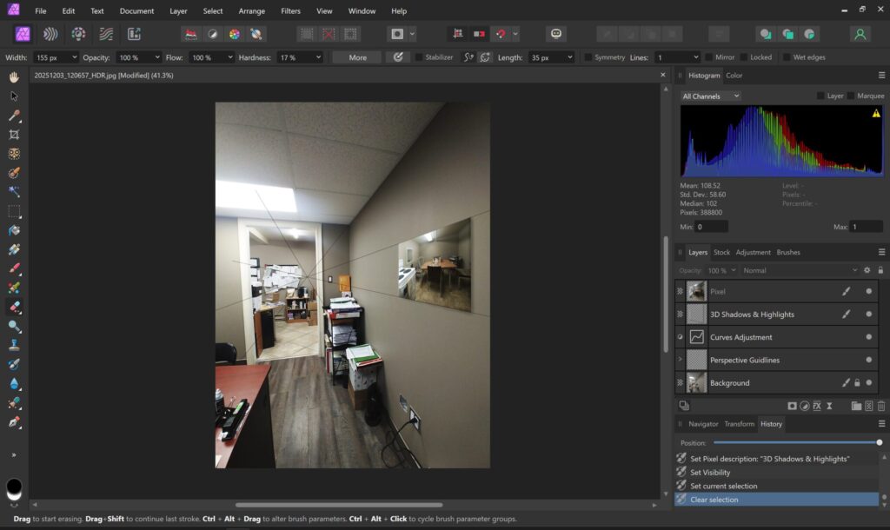Hide the Curves Adjustment layer
Screen dimensions: 890x530
(x=868, y=337)
